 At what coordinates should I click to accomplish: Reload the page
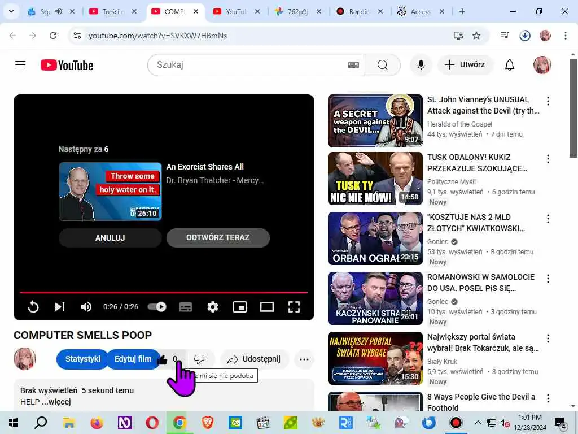pyautogui.click(x=53, y=36)
